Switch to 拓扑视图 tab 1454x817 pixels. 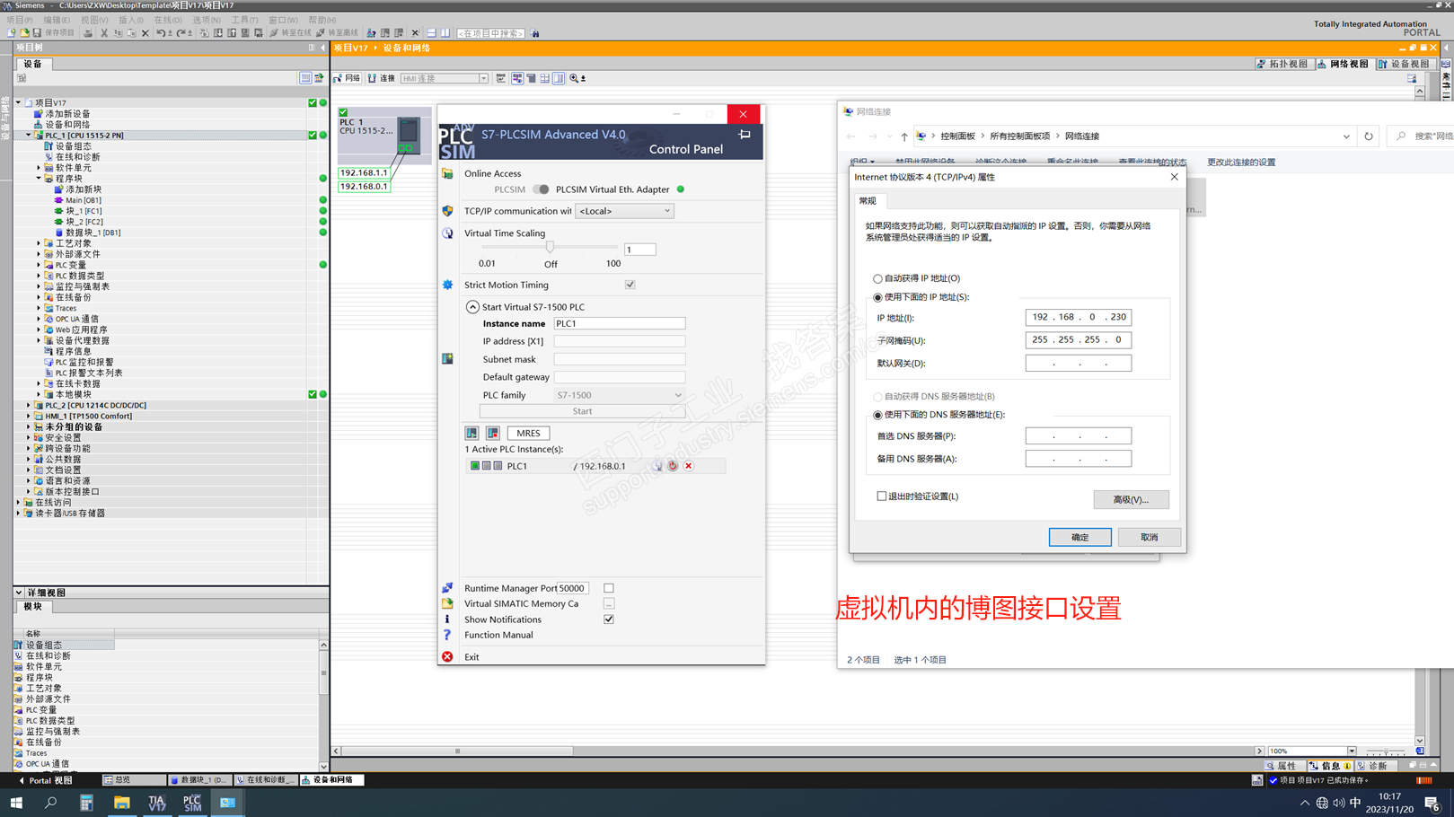1282,64
